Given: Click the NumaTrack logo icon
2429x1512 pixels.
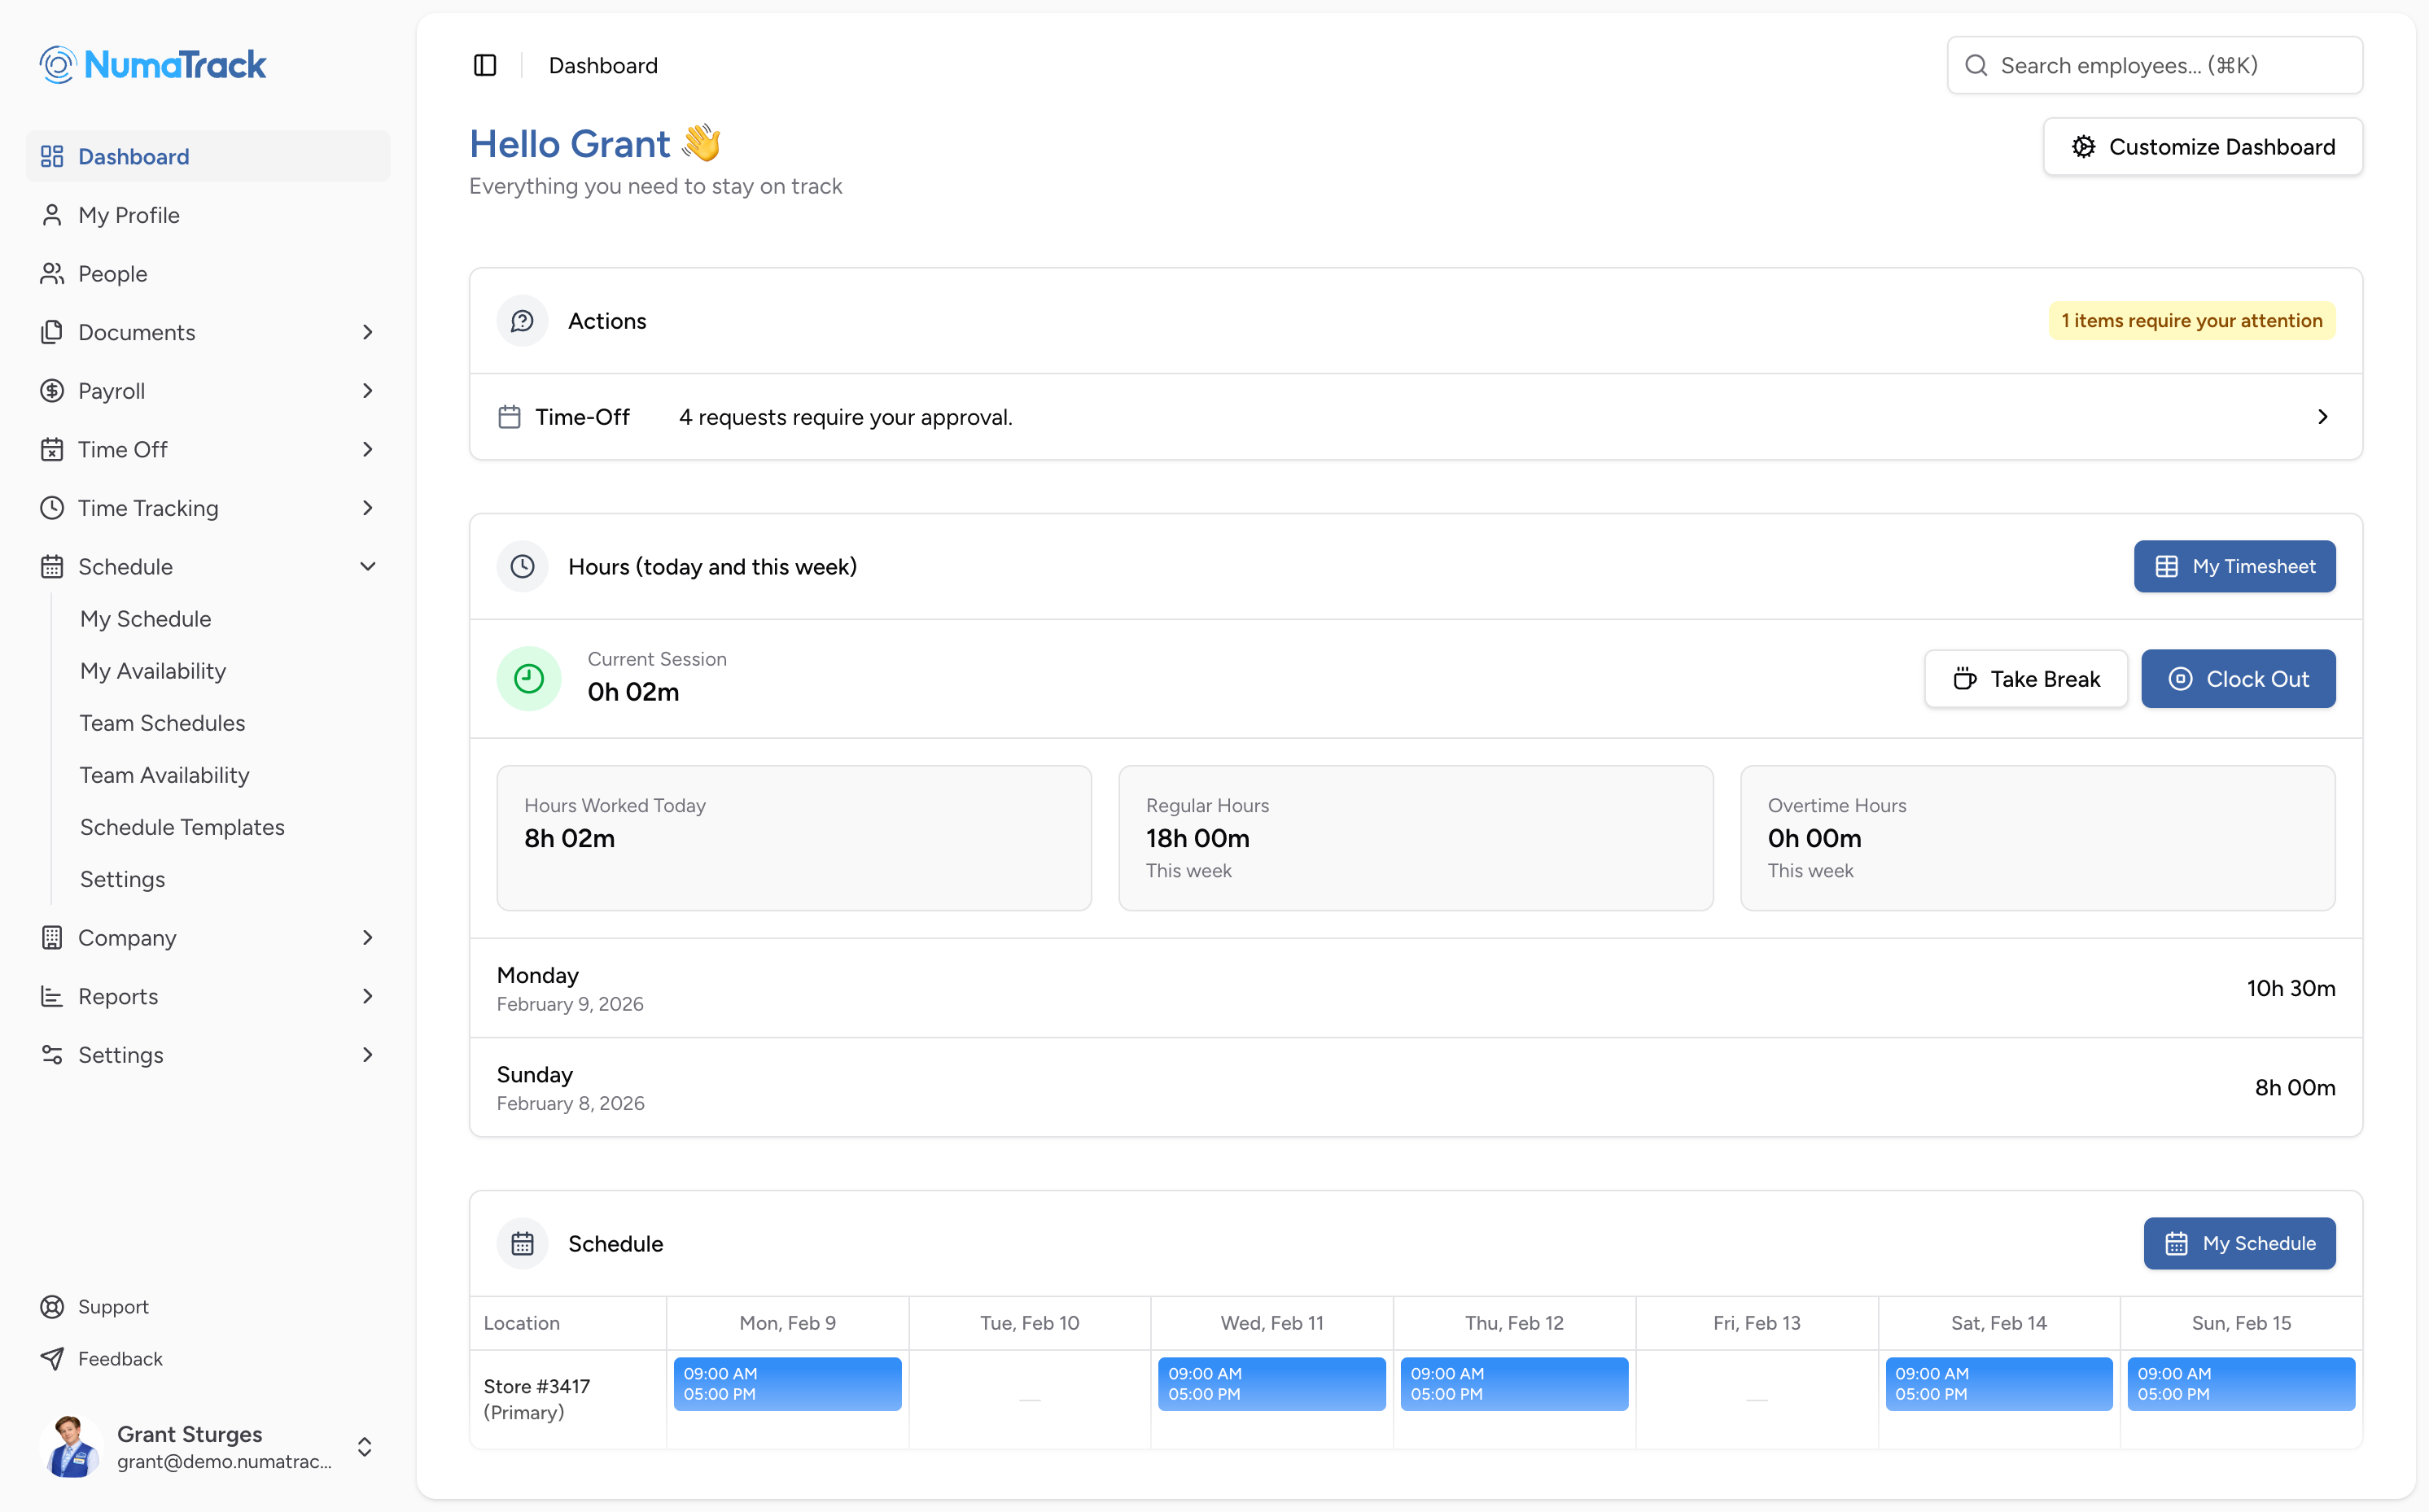Looking at the screenshot, I should [57, 64].
